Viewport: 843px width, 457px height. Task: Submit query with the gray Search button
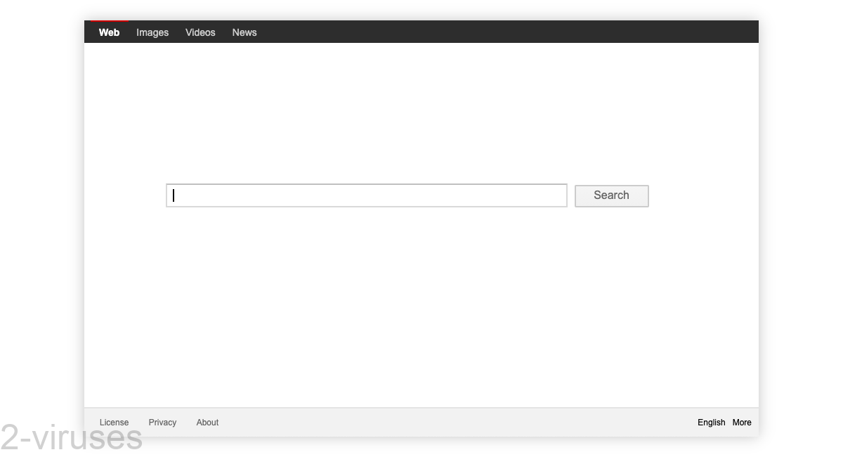pyautogui.click(x=611, y=196)
